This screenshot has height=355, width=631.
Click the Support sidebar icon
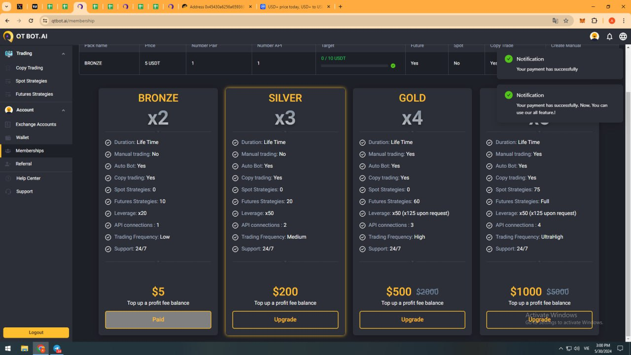8,191
